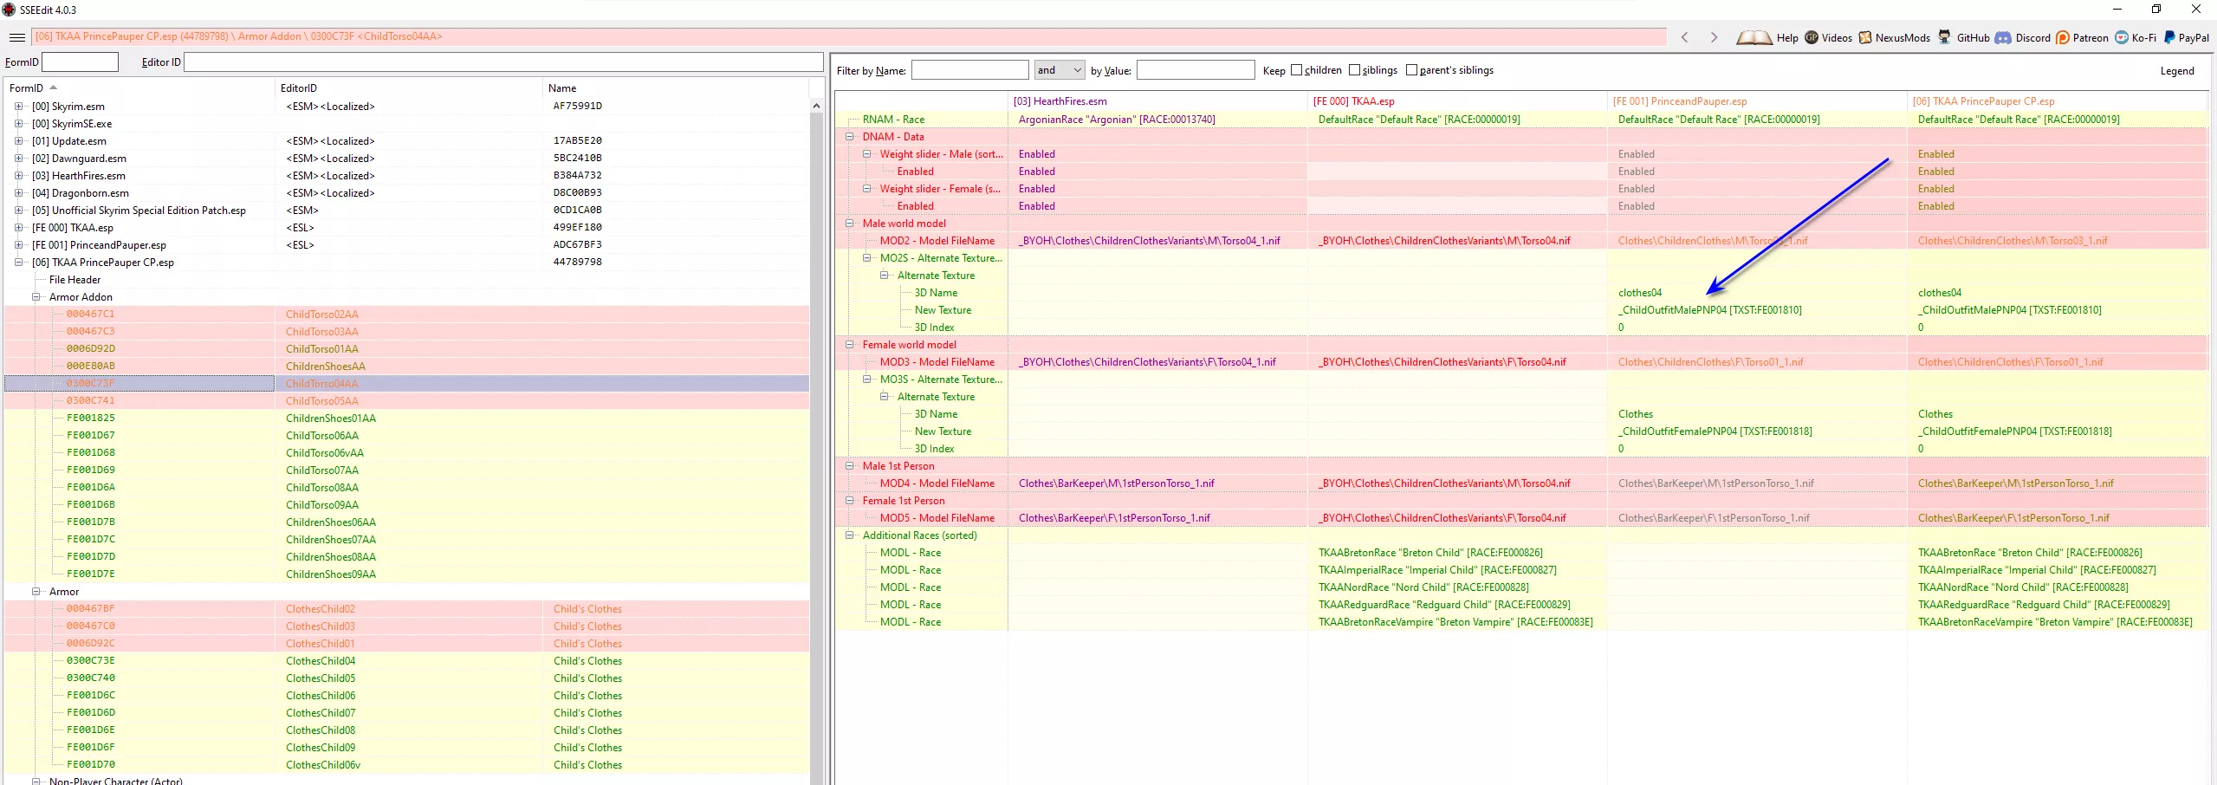The width and height of the screenshot is (2217, 785).
Task: Click the filter by Value field
Action: [x=1195, y=70]
